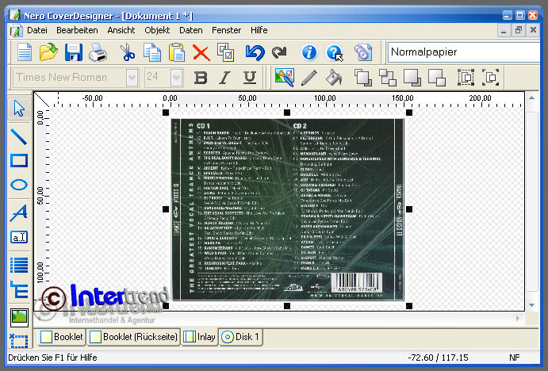This screenshot has height=371, width=548.
Task: Open the Bearbeiten menu
Action: tap(77, 30)
